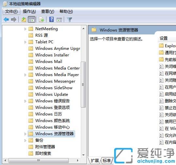The image size is (176, 165).
Task: Click the Up one level folder icon
Action: pyautogui.click(x=24, y=20)
